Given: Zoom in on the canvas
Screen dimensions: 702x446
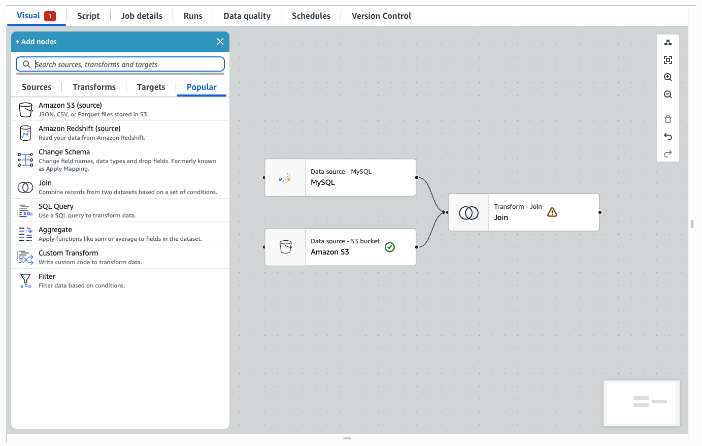Looking at the screenshot, I should coord(668,77).
